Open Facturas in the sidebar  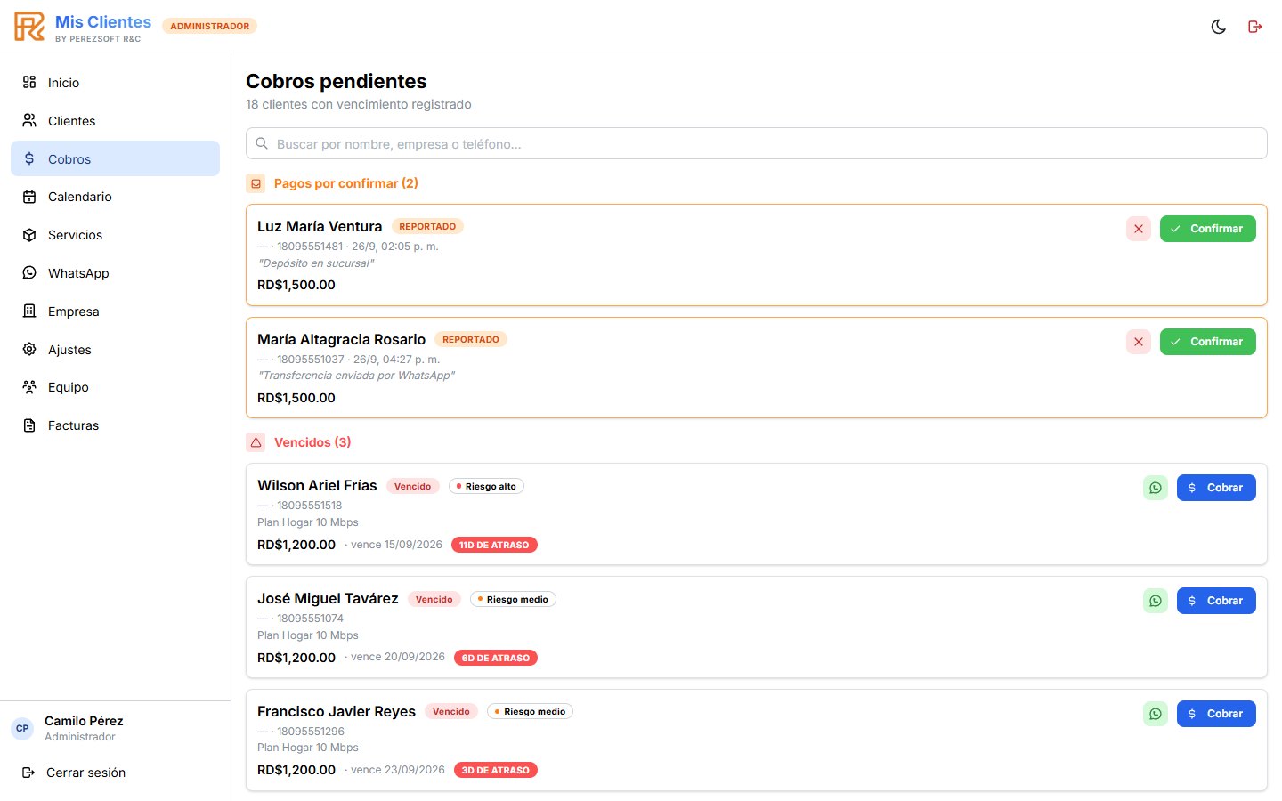[x=115, y=425]
